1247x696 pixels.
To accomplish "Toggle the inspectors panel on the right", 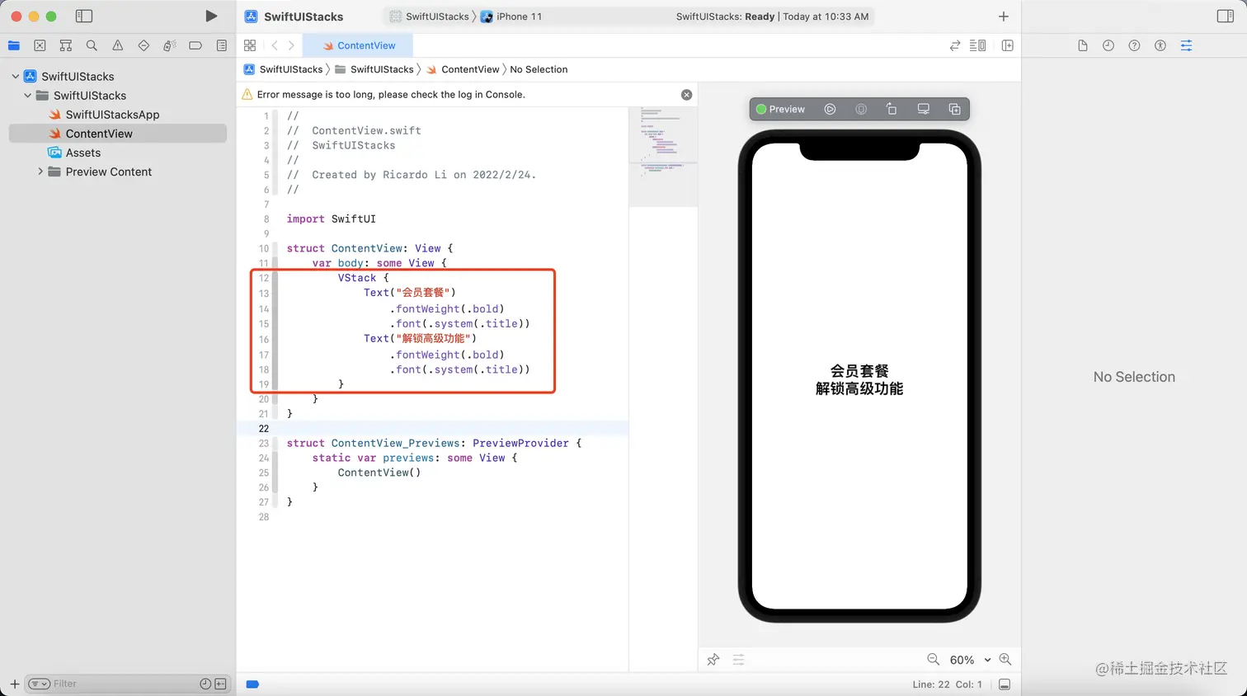I will coord(1225,16).
